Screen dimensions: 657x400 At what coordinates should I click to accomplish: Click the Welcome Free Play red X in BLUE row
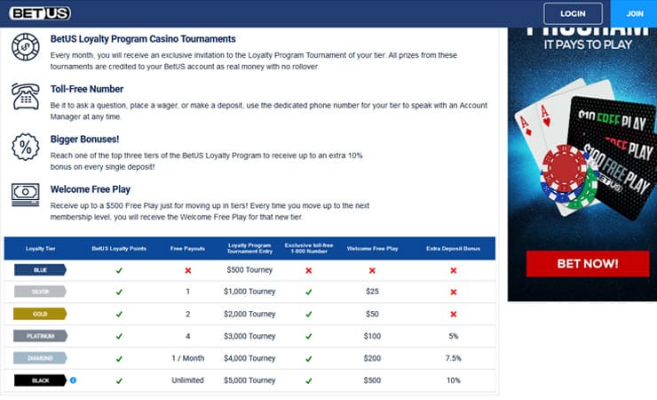[372, 270]
